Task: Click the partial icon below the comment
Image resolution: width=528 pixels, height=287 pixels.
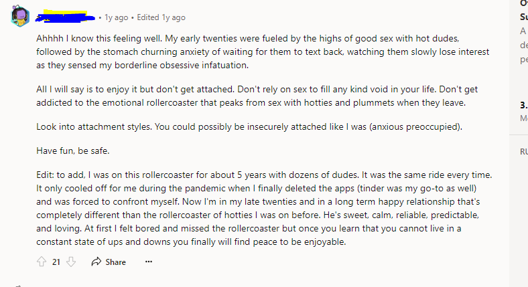Action: click(x=18, y=285)
